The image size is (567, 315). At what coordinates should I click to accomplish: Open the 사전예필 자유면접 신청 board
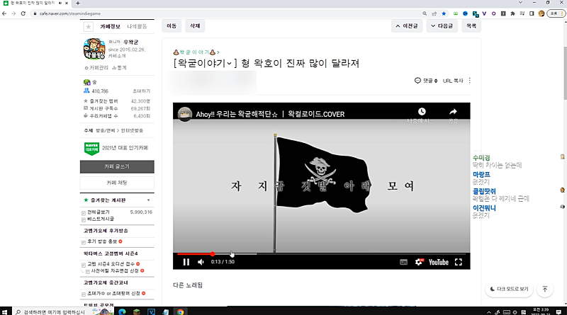(115, 270)
